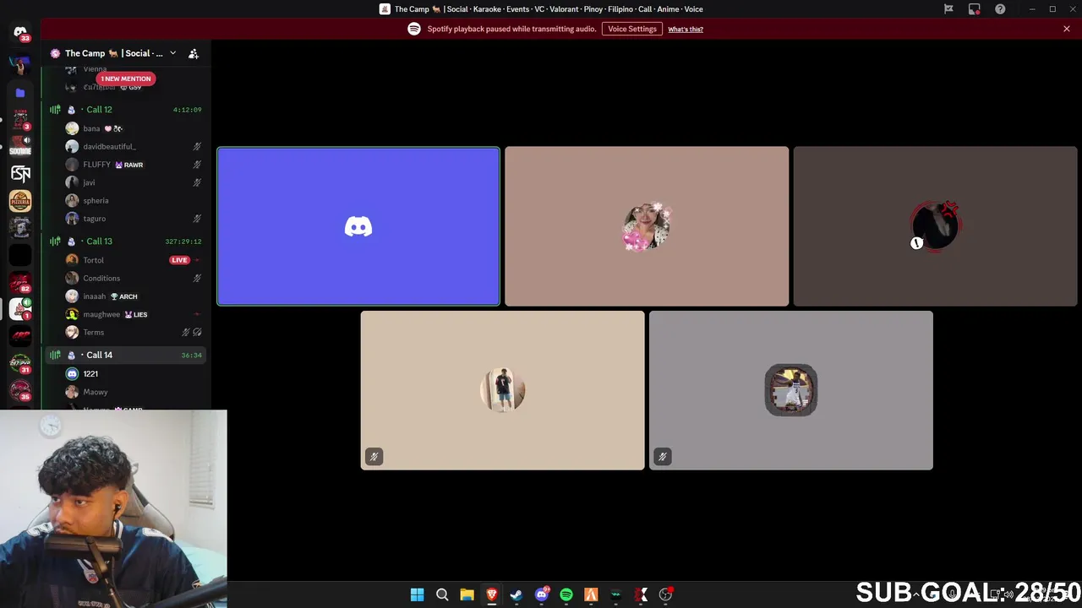The width and height of the screenshot is (1082, 608).
Task: Dismiss the Spotify paused notice banner
Action: tap(1067, 29)
